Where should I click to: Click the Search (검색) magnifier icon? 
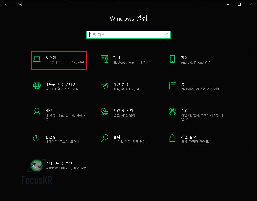tap(105, 138)
